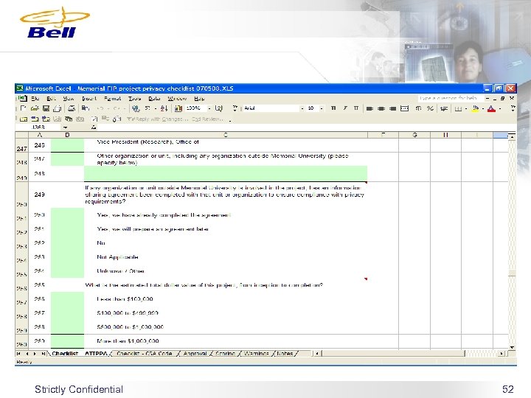This screenshot has width=531, height=398.
Task: Open the Fill Color dropdown arrow
Action: click(x=483, y=108)
